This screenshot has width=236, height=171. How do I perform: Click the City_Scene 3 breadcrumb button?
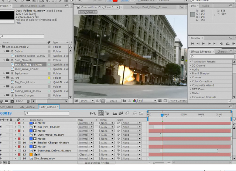88,12
